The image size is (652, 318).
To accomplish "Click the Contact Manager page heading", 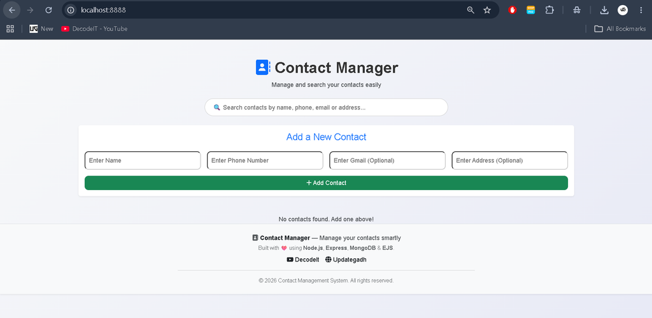I will tap(336, 67).
